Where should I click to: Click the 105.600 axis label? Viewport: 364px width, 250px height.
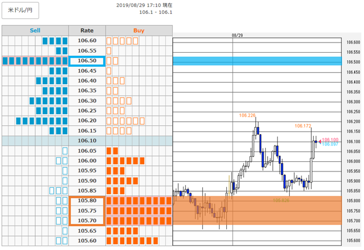pyautogui.click(x=353, y=241)
